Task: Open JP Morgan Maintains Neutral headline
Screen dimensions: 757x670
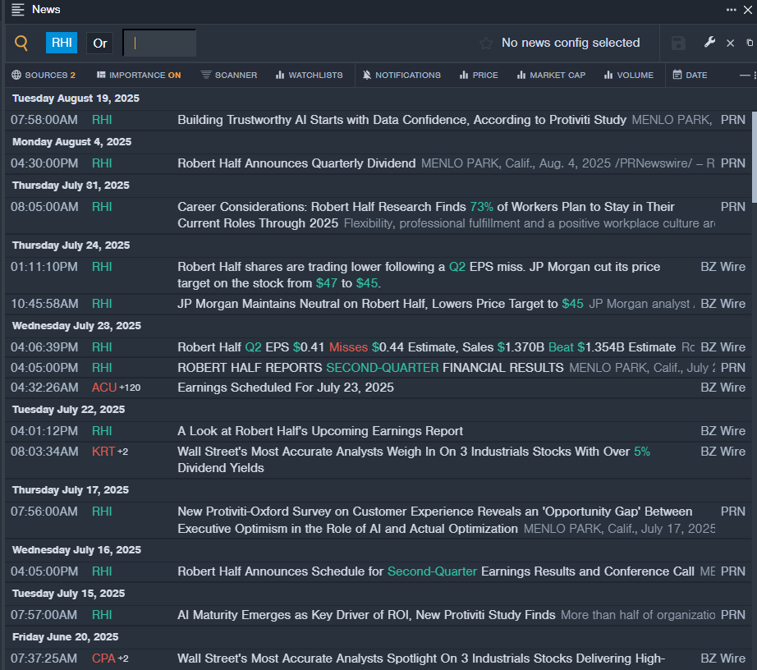Action: click(x=380, y=304)
